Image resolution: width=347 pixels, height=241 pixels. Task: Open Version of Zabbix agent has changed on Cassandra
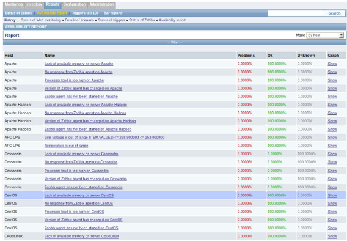[86, 179]
